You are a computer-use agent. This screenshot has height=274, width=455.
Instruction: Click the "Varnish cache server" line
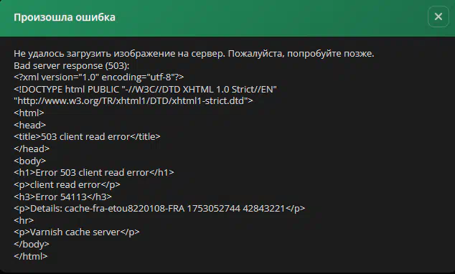pos(76,232)
